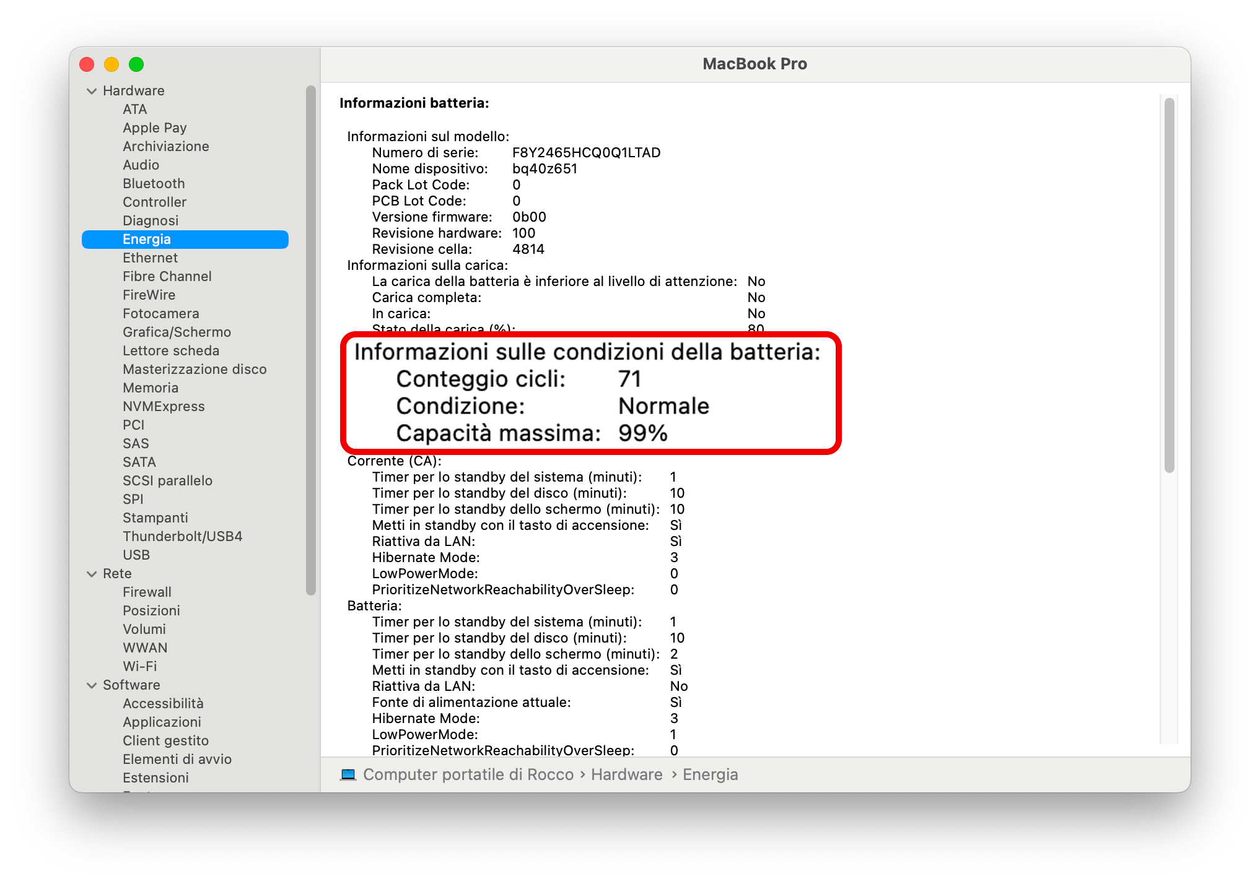Screen dimensions: 1260x884
Task: Select SATA in the sidebar
Action: pyautogui.click(x=139, y=462)
